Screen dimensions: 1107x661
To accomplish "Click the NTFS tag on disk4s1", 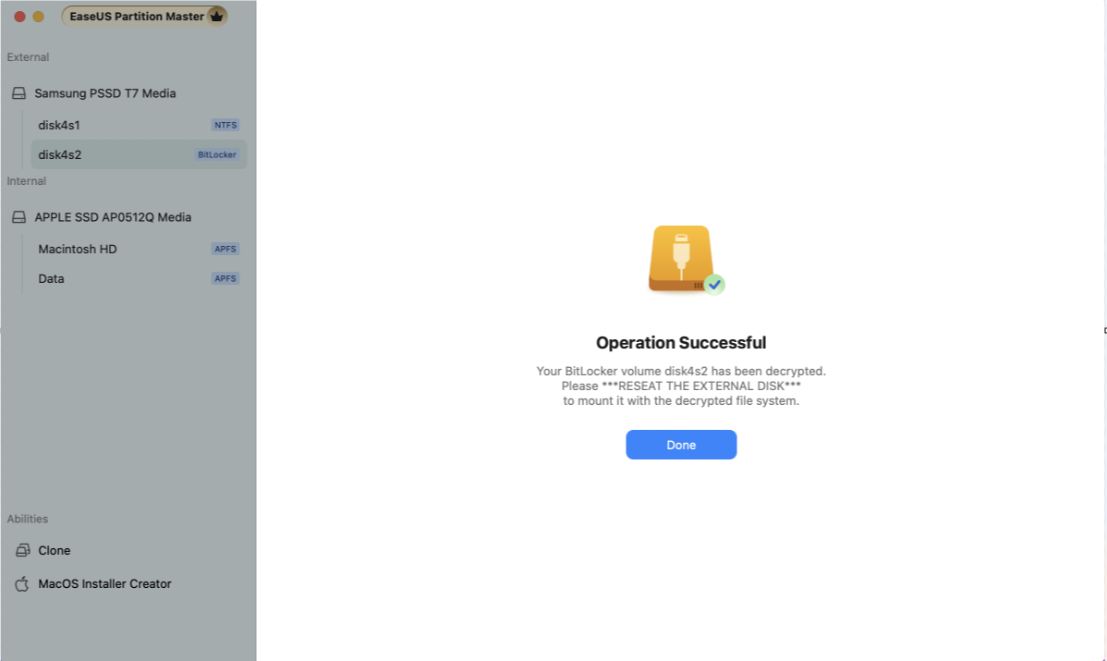I will [x=225, y=125].
